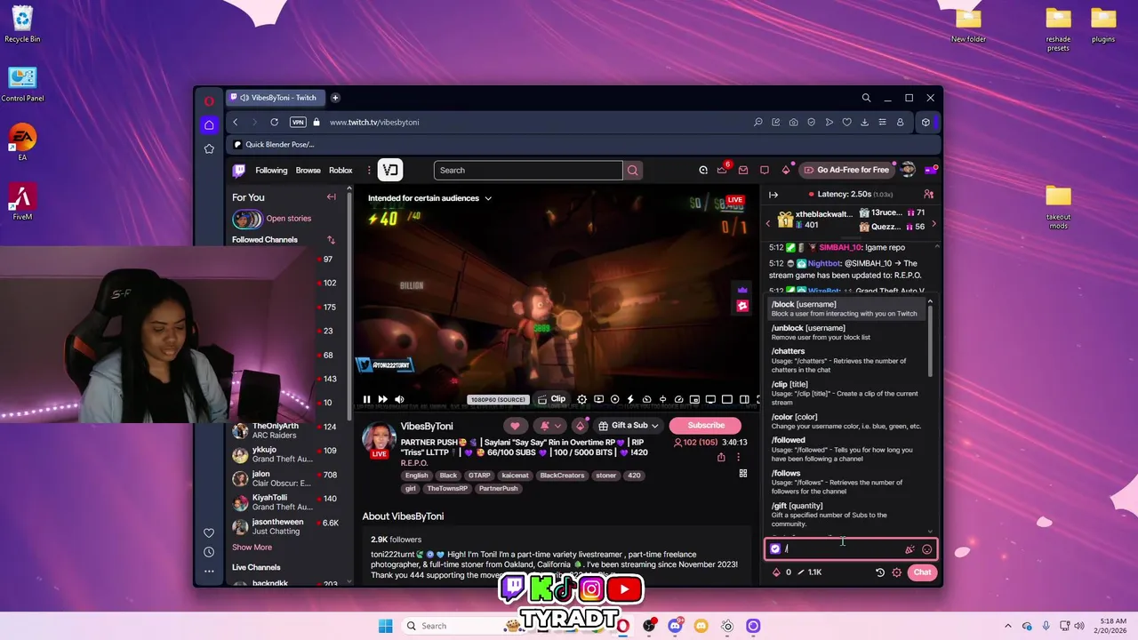Open the Opera menu logo button

pyautogui.click(x=209, y=100)
